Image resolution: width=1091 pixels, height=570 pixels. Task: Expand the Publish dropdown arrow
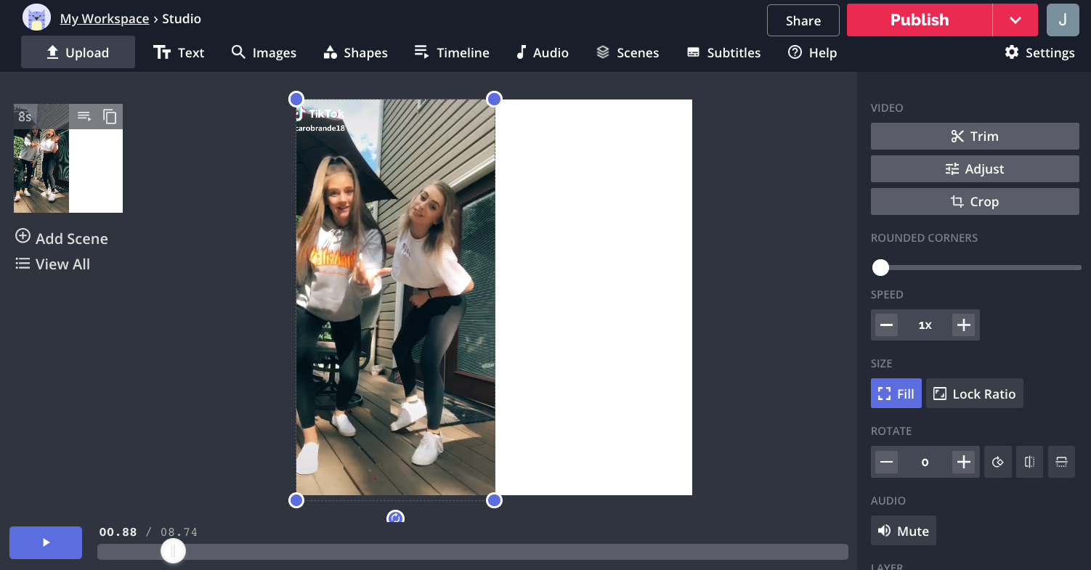pos(1015,20)
